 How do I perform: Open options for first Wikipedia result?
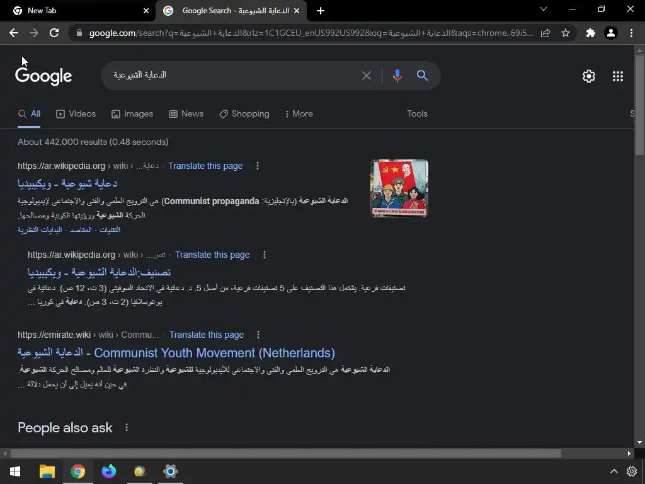point(258,166)
